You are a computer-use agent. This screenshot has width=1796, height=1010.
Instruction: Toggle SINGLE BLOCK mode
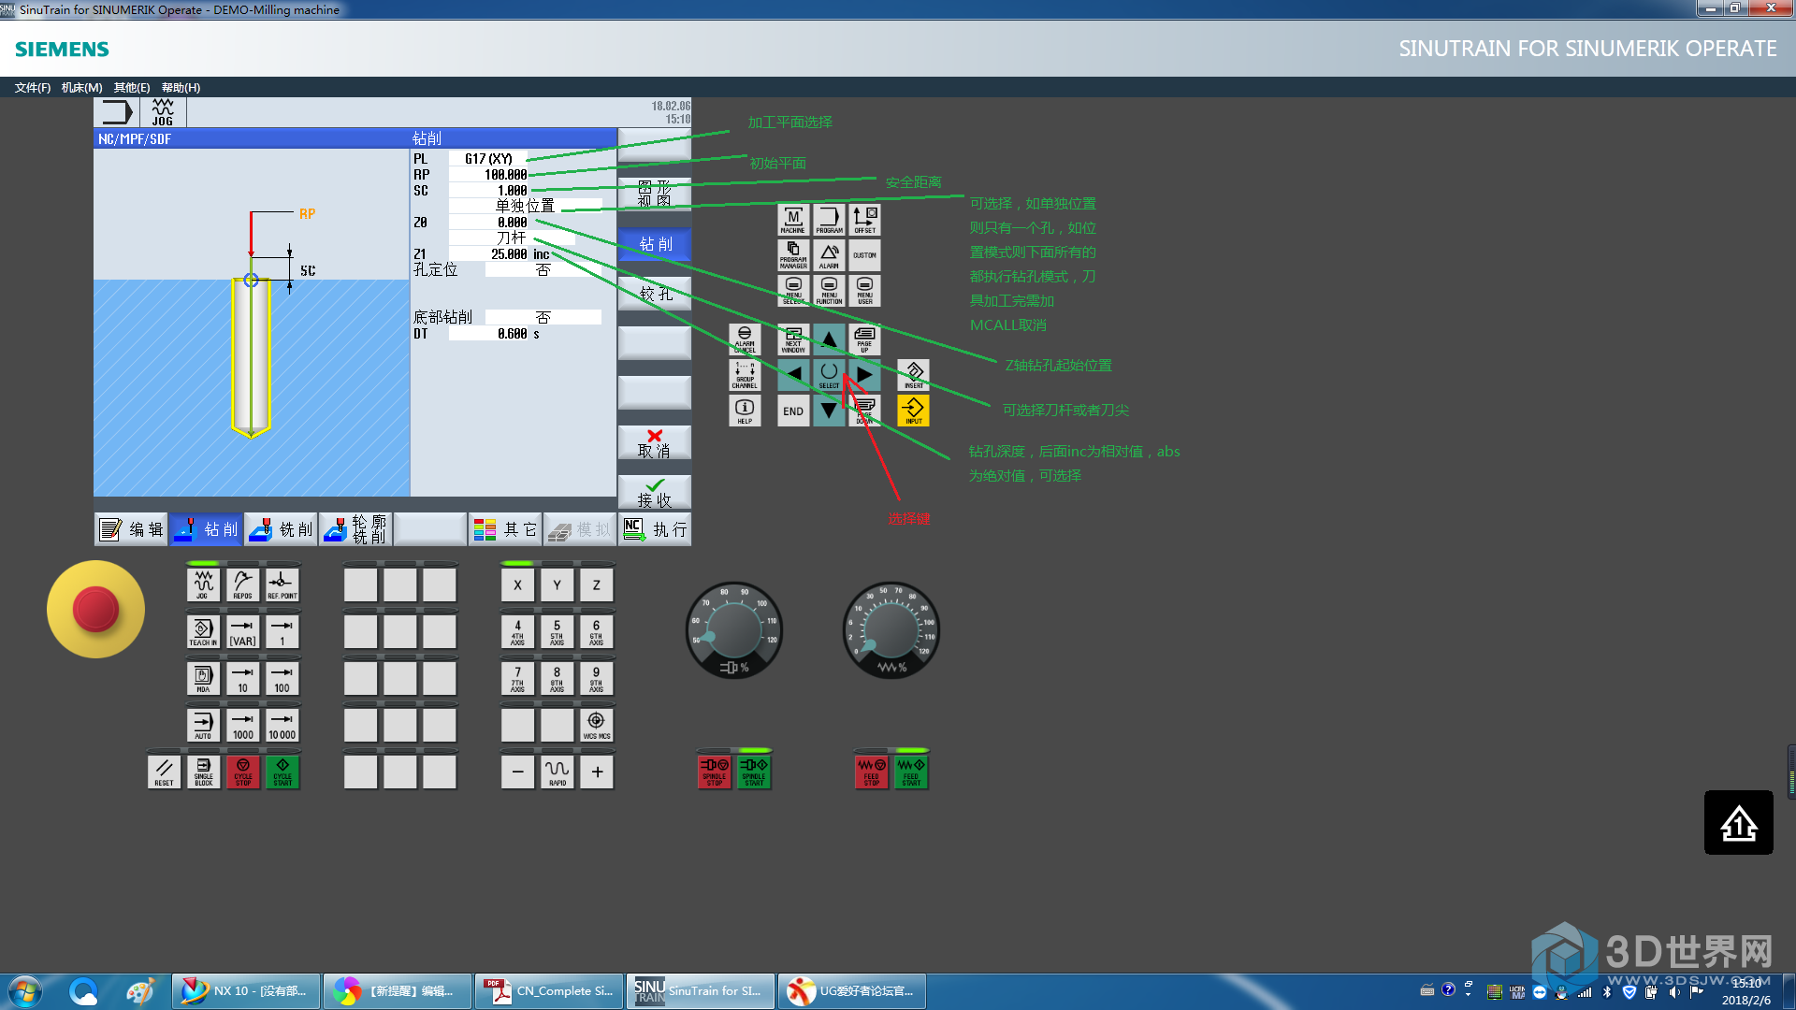203,772
